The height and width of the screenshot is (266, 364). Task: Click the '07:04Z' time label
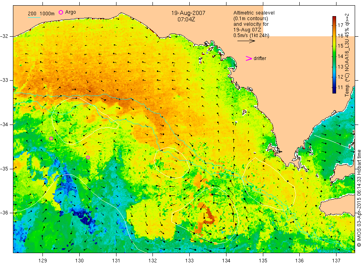click(186, 19)
